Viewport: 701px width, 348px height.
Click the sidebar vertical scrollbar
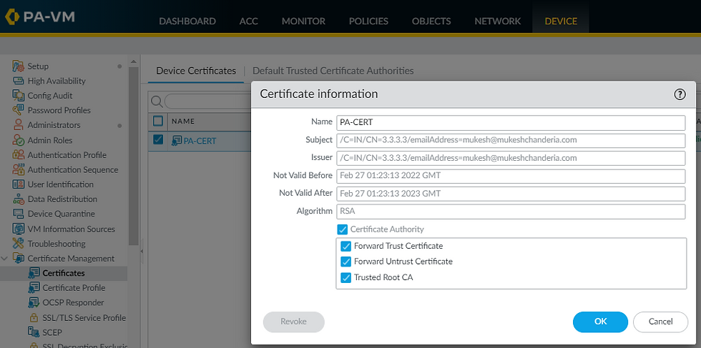(133, 156)
